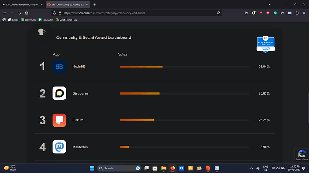The image size is (309, 173).
Task: Click the first bookmarks toolbar icon
Action: 4,20
